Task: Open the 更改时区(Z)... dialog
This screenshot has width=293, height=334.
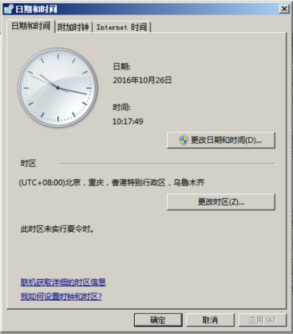Action: tap(221, 202)
